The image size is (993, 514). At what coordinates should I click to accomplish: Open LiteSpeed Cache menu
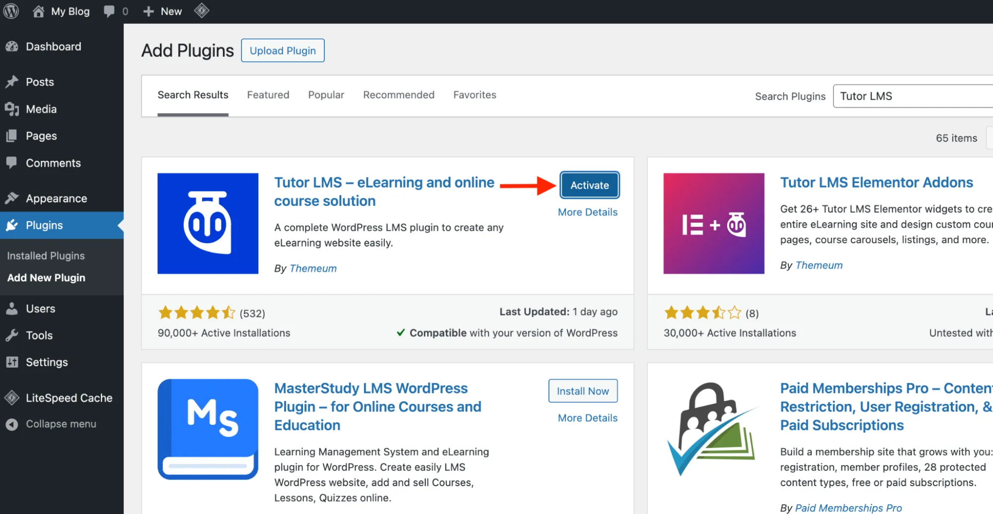(69, 398)
